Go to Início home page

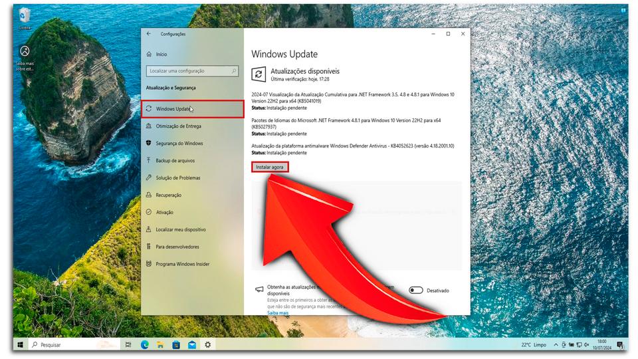click(161, 54)
